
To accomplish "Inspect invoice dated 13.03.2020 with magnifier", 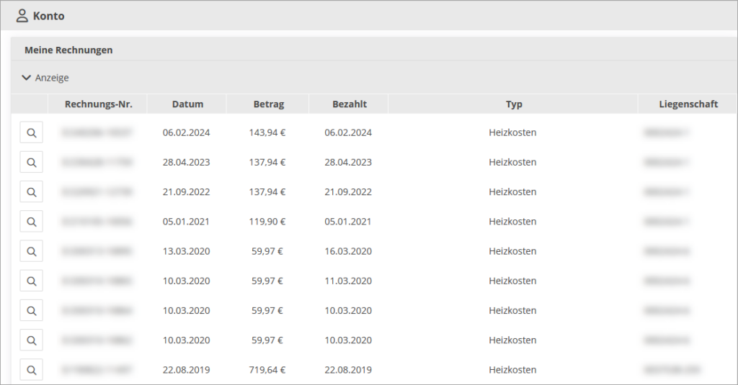I will pos(31,251).
